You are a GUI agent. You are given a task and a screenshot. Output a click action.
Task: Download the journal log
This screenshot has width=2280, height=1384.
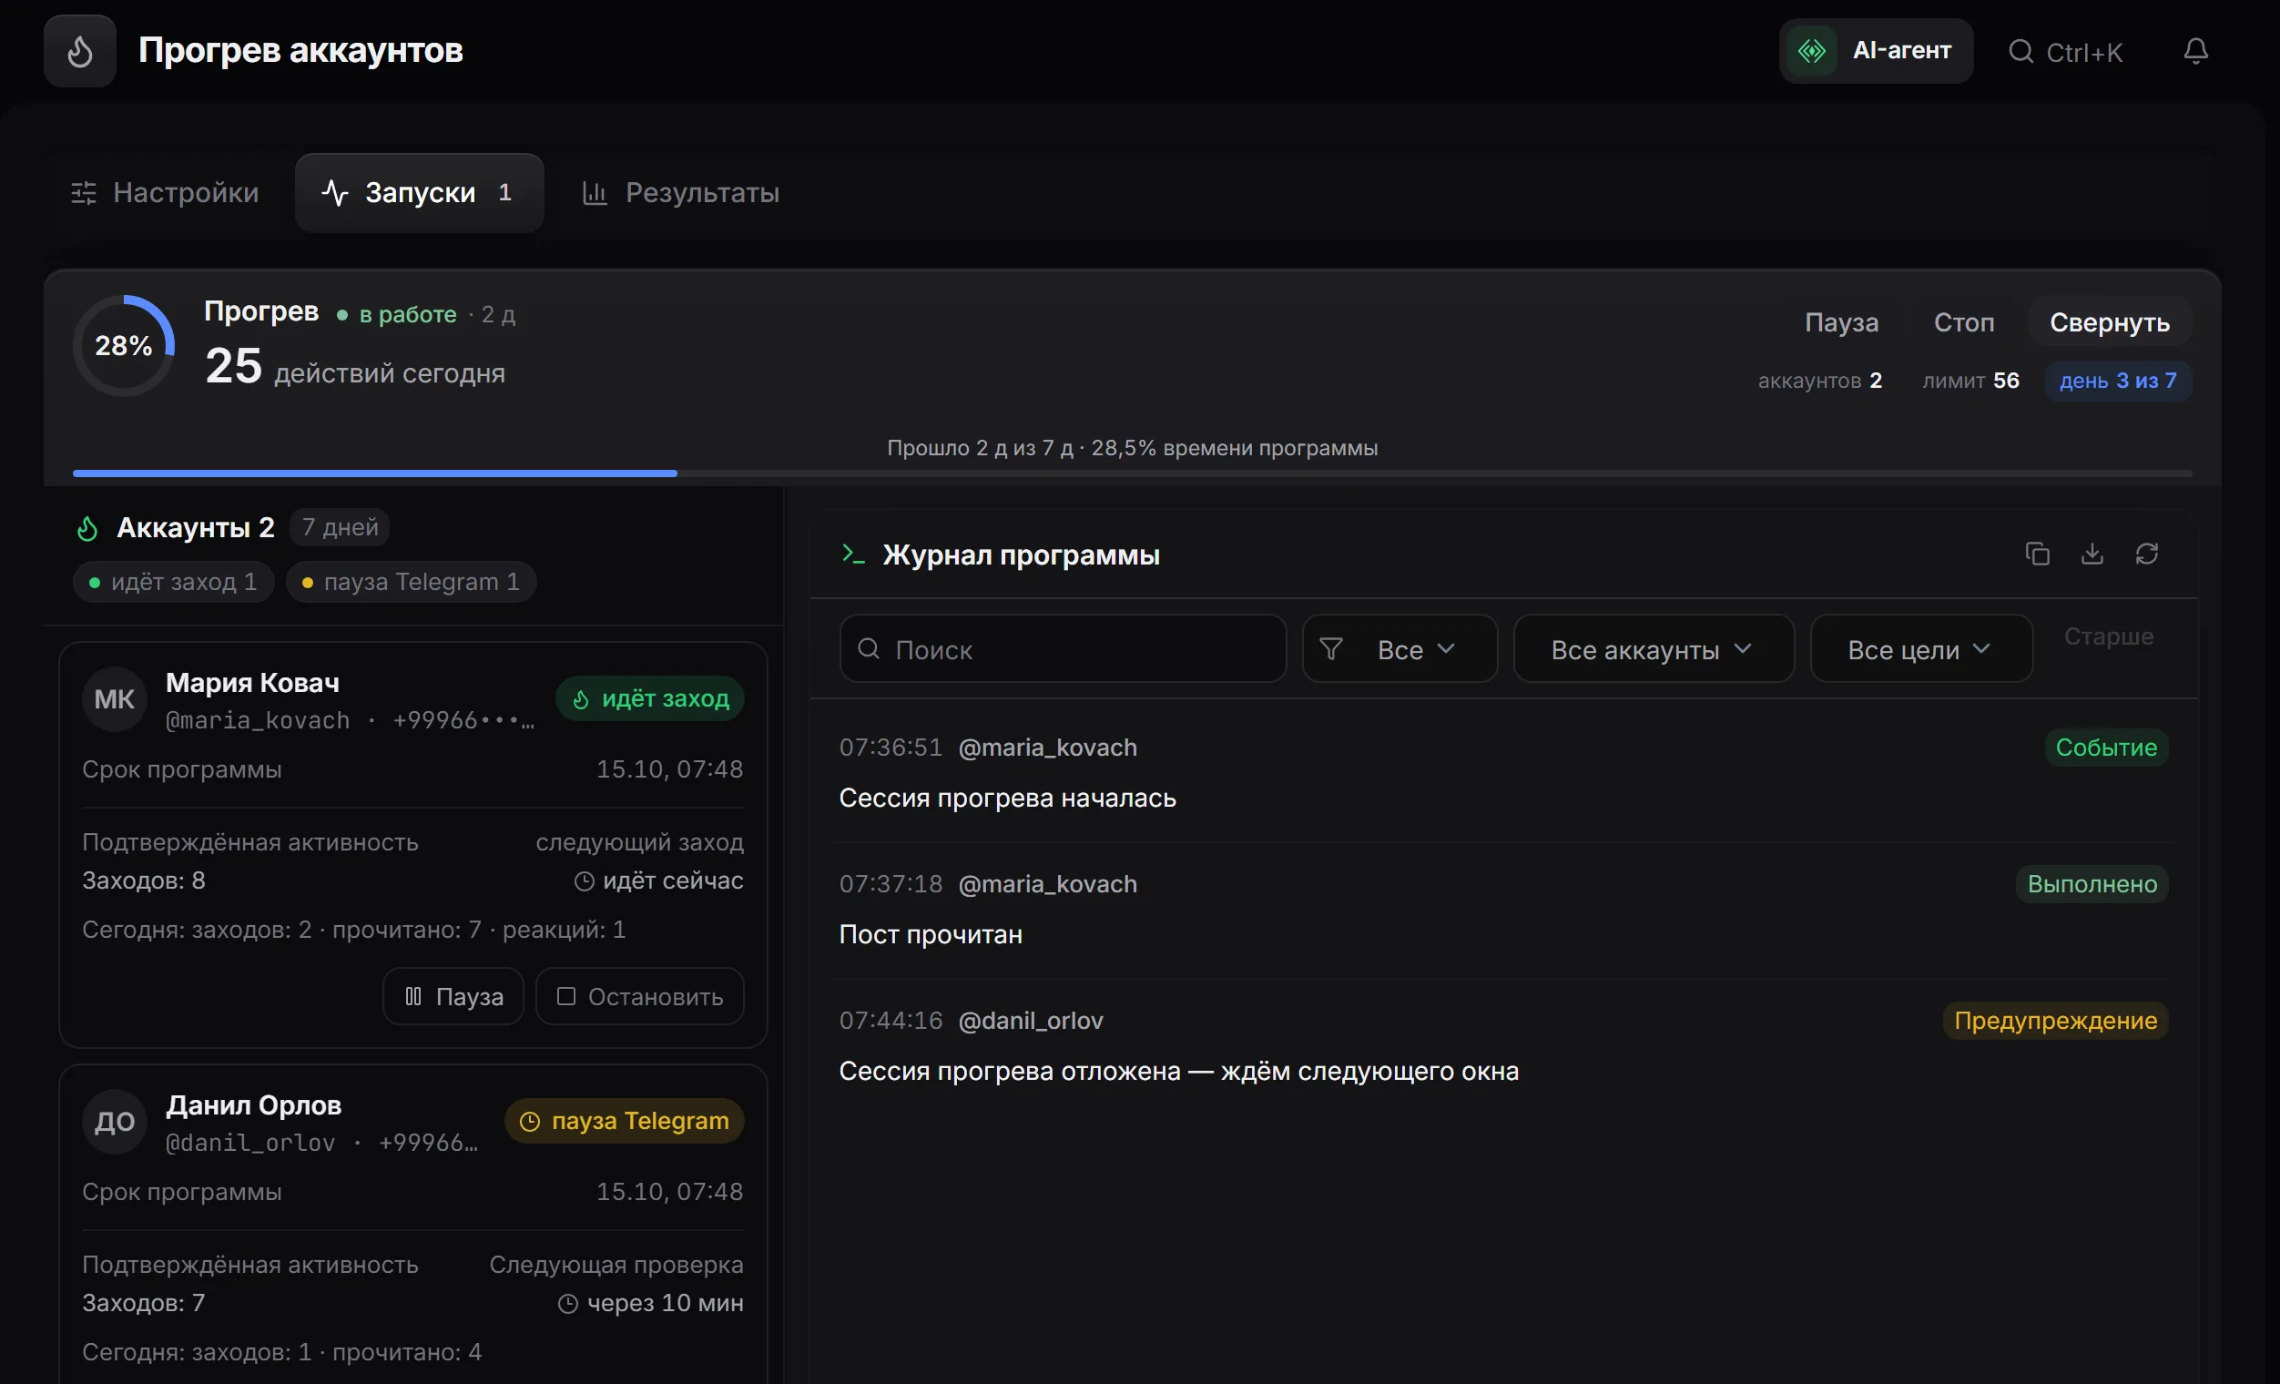point(2092,554)
